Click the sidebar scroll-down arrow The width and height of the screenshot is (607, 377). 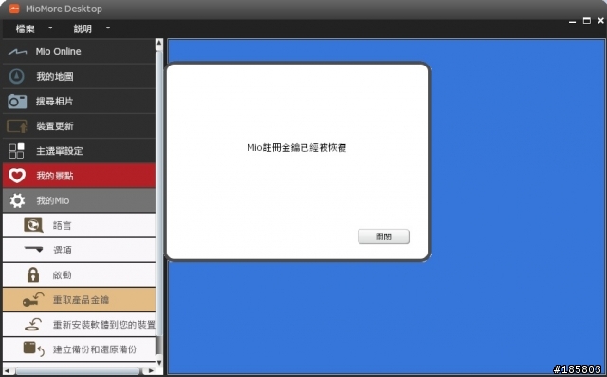pyautogui.click(x=159, y=362)
